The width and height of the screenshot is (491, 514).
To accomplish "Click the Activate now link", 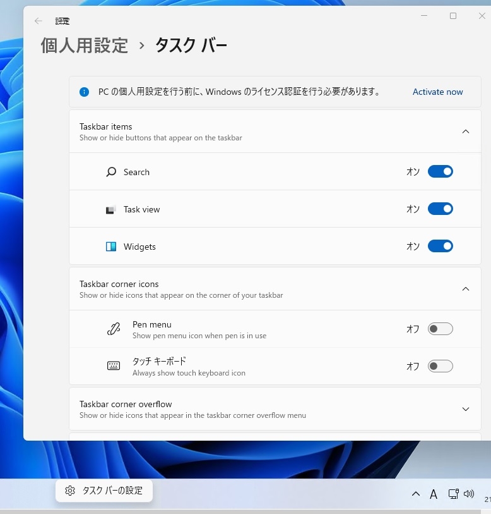I will pyautogui.click(x=437, y=92).
